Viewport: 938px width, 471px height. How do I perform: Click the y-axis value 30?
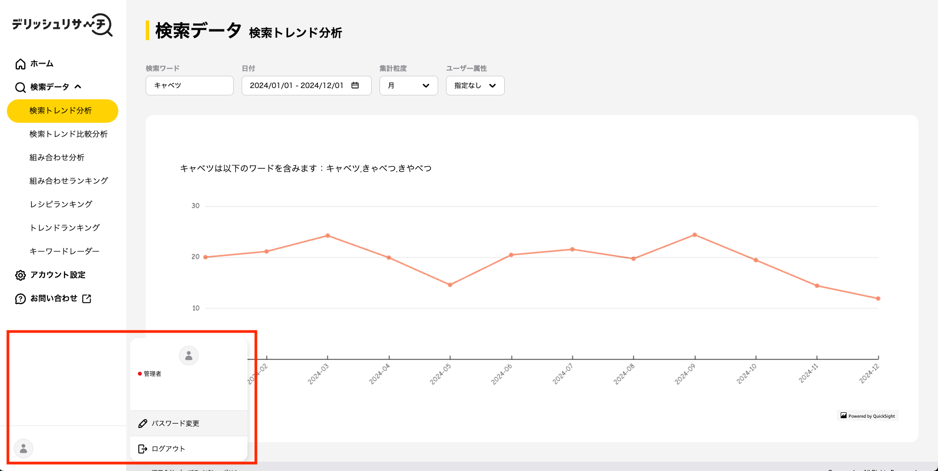pyautogui.click(x=196, y=206)
